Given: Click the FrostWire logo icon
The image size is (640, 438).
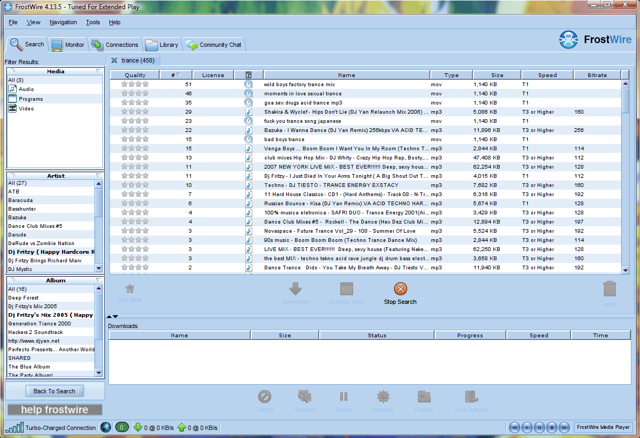Looking at the screenshot, I should click(x=568, y=39).
